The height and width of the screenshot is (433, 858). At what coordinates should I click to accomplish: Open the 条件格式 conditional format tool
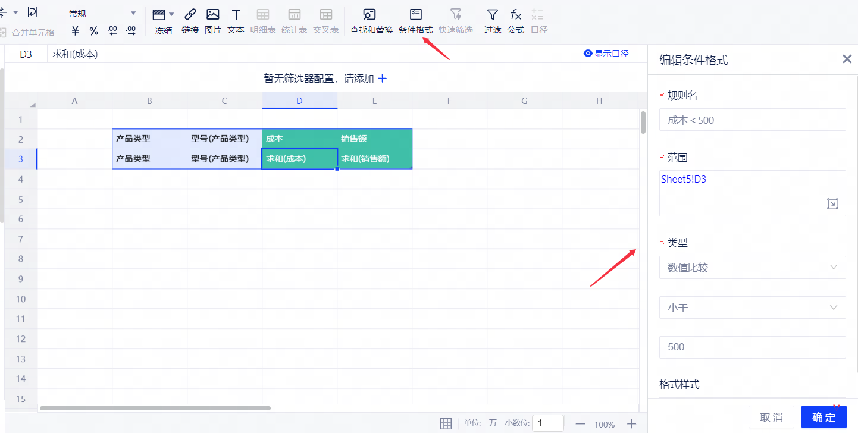point(415,20)
